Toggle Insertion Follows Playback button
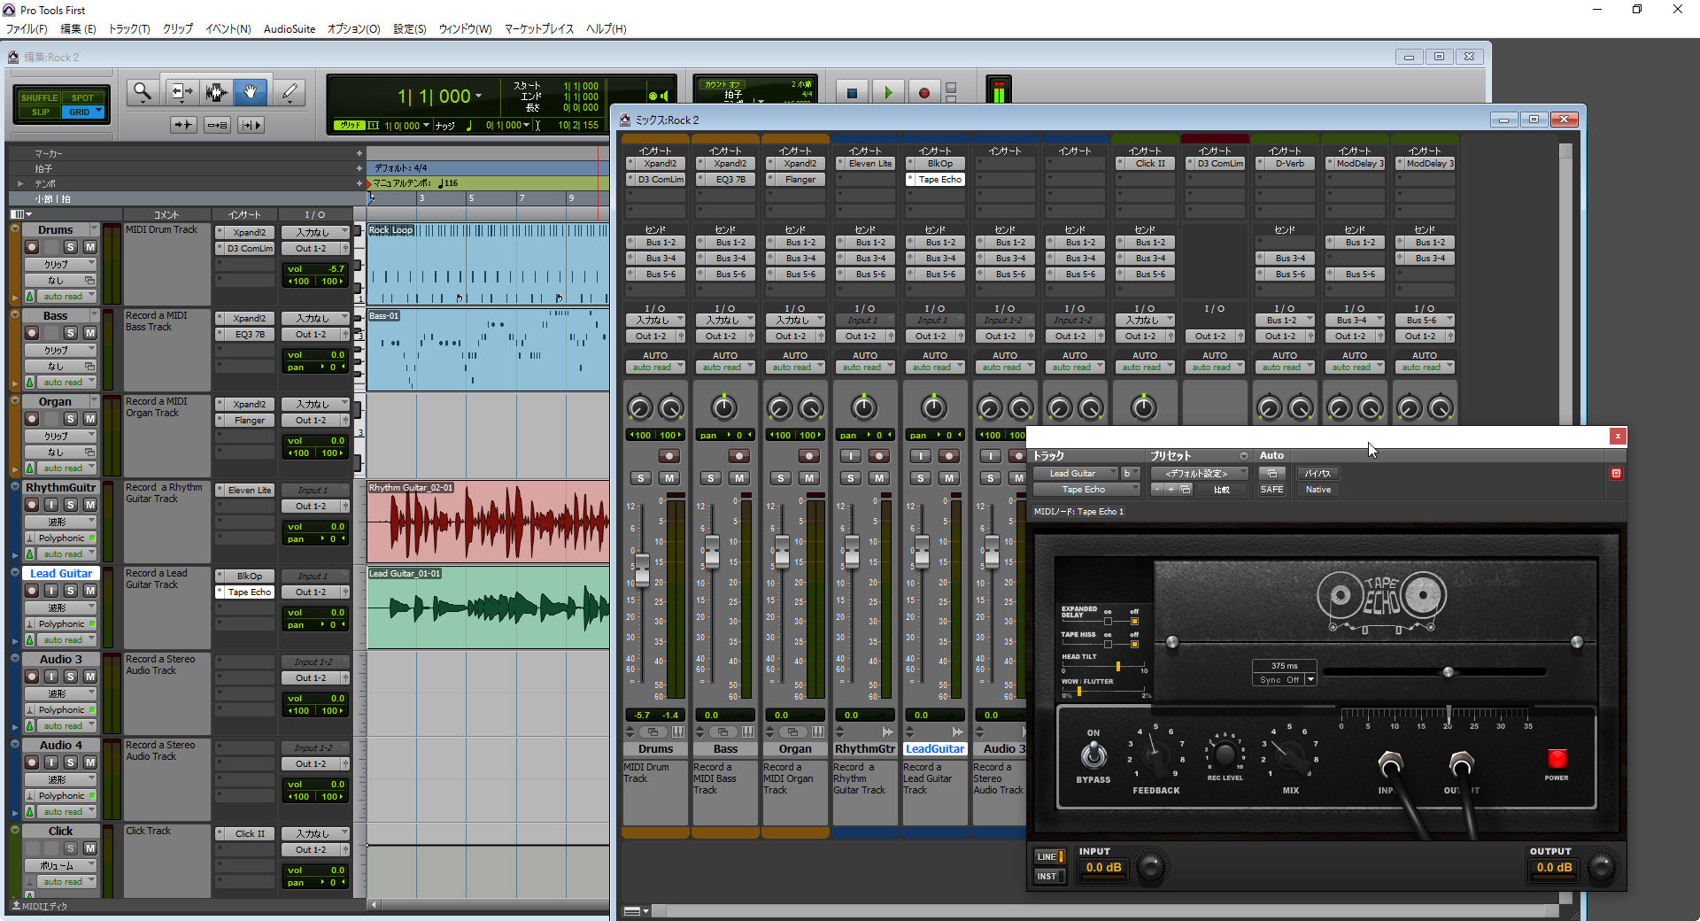This screenshot has width=1700, height=921. [x=251, y=125]
